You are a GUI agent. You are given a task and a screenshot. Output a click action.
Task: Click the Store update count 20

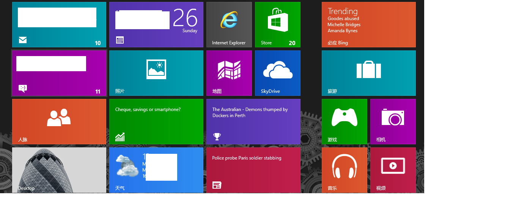[292, 43]
